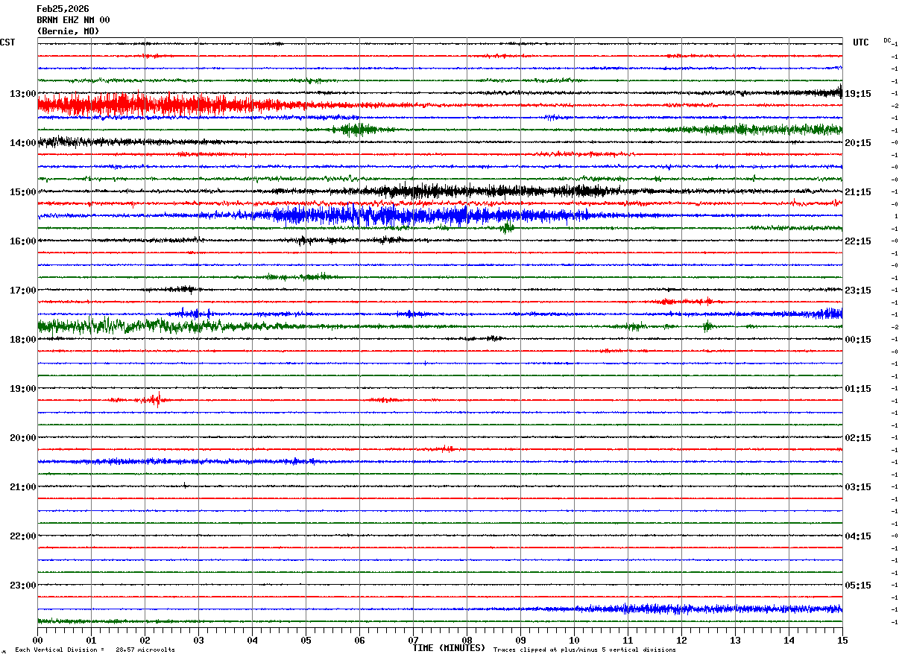
Task: Click minute tick label 04 on time axis
Action: coord(252,640)
